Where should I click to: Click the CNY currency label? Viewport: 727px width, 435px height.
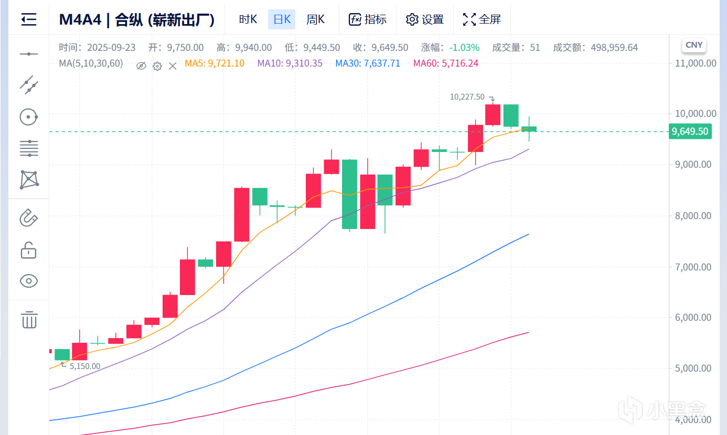(693, 45)
